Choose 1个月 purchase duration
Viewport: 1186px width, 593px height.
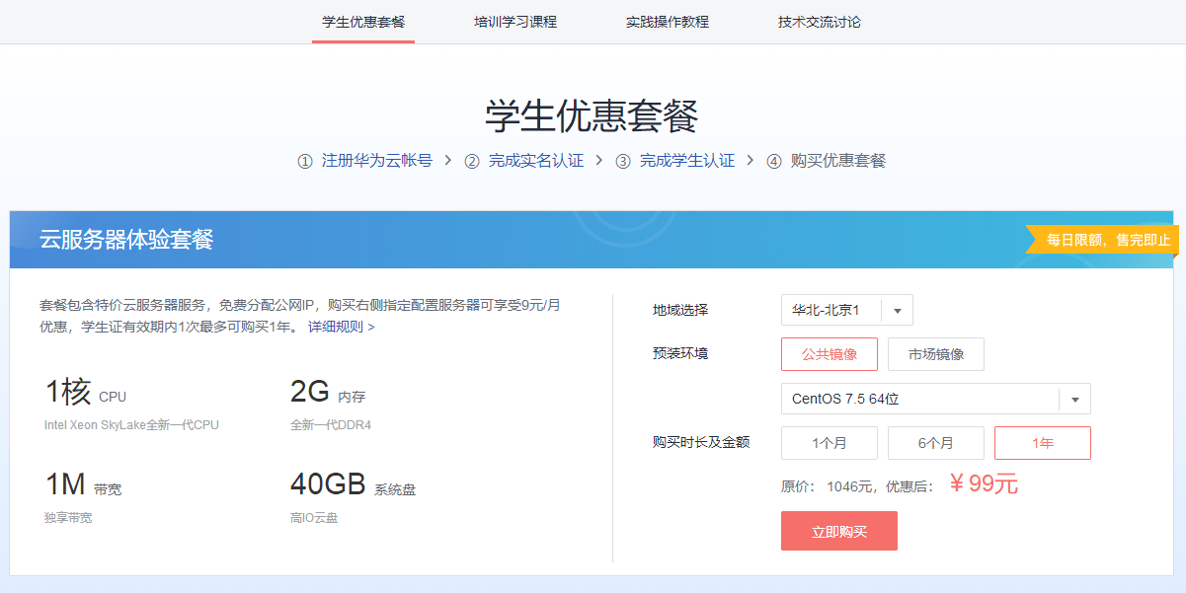[x=830, y=443]
